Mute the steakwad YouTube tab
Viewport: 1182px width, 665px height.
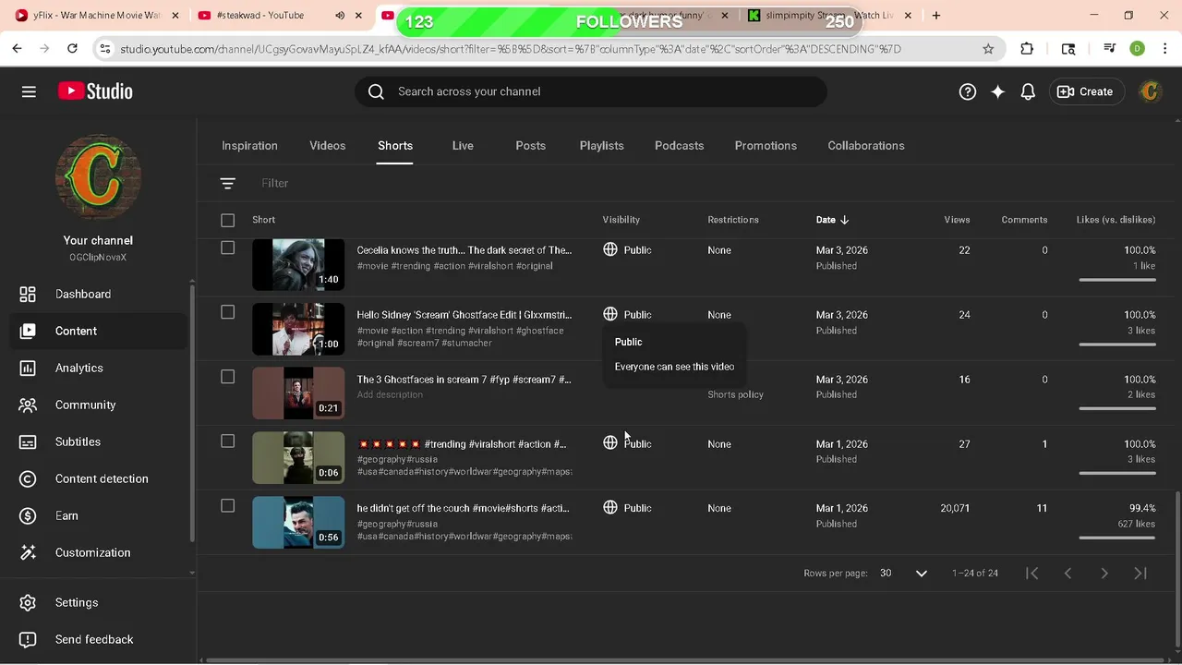[340, 16]
